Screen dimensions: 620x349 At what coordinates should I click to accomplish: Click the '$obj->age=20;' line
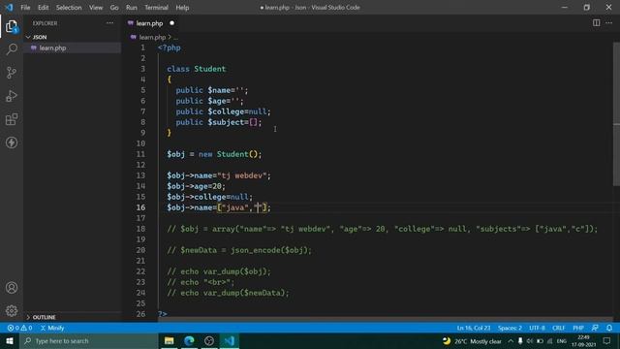196,186
